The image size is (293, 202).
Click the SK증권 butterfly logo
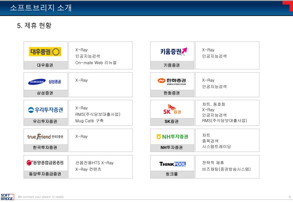pos(172,109)
